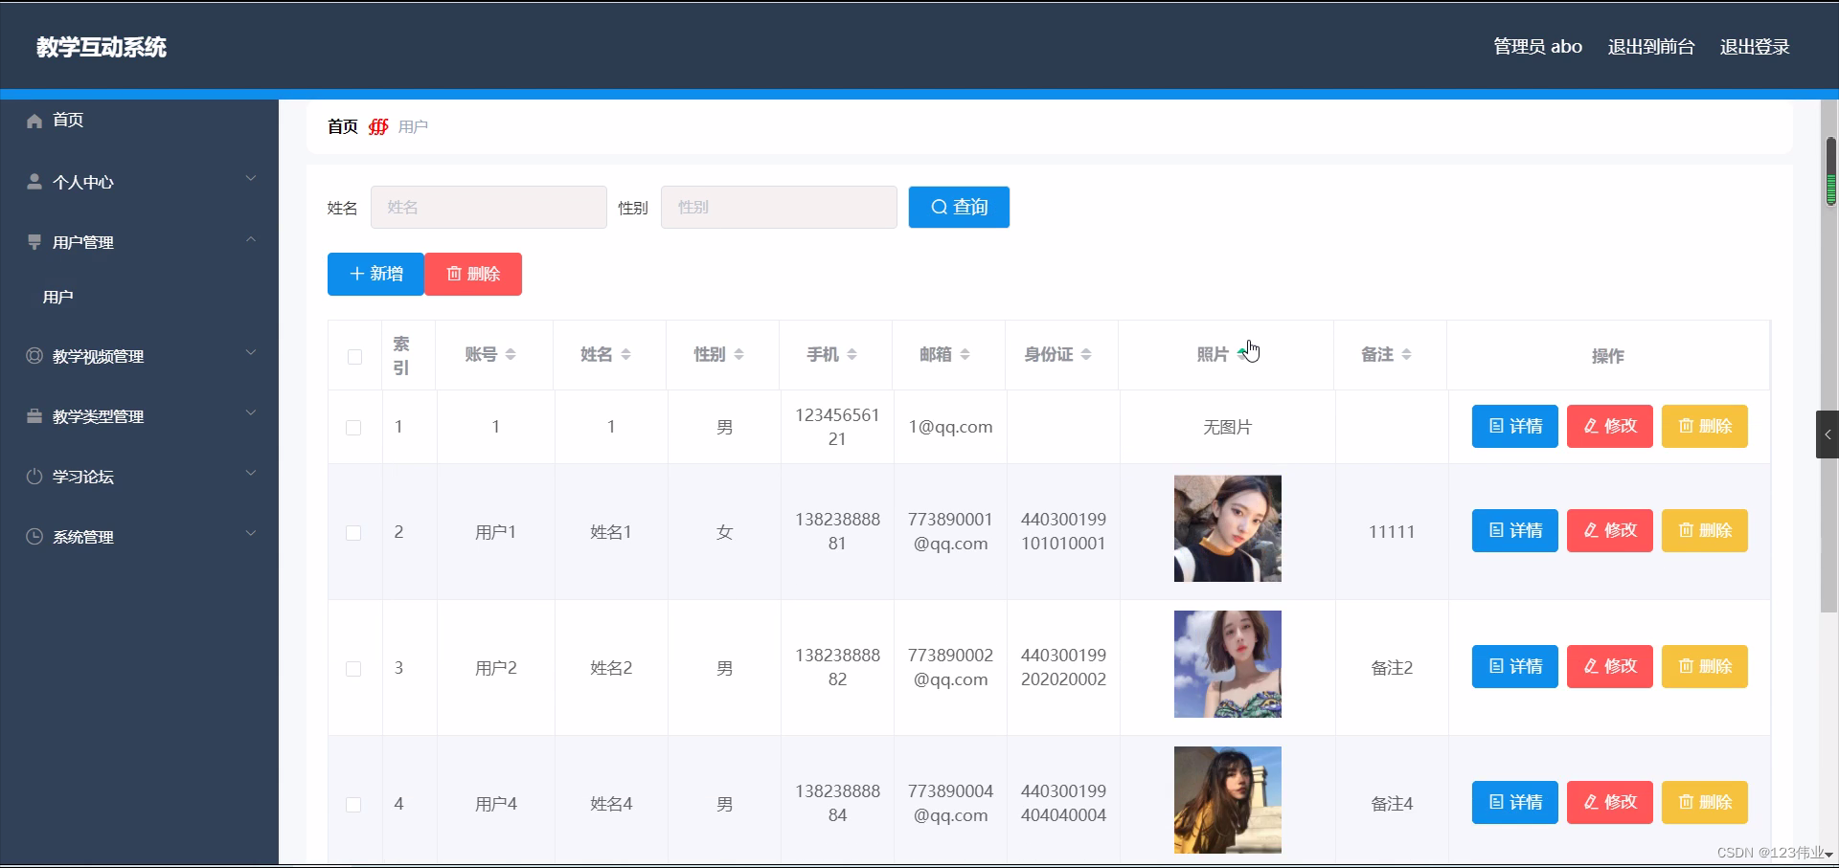Click 详情 button for user 姓名1

point(1513,530)
